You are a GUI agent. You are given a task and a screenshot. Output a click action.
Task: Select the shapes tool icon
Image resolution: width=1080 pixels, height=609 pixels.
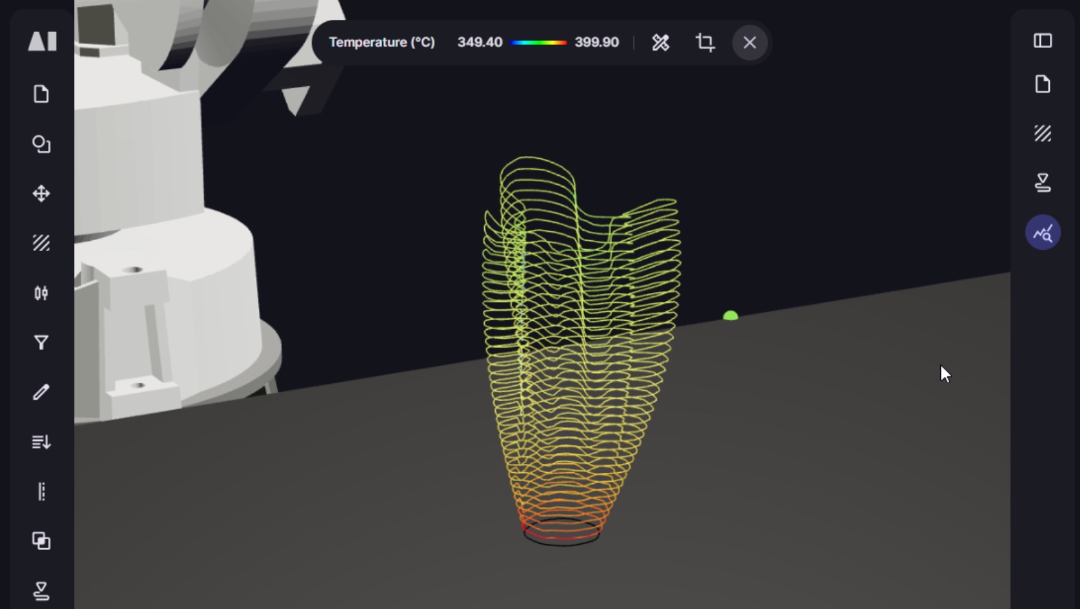[41, 144]
